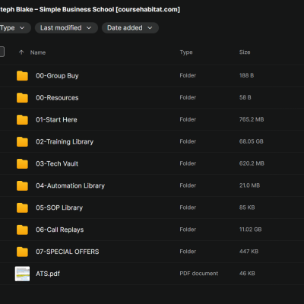Sort files by Type column header
The height and width of the screenshot is (304, 304).
[186, 52]
